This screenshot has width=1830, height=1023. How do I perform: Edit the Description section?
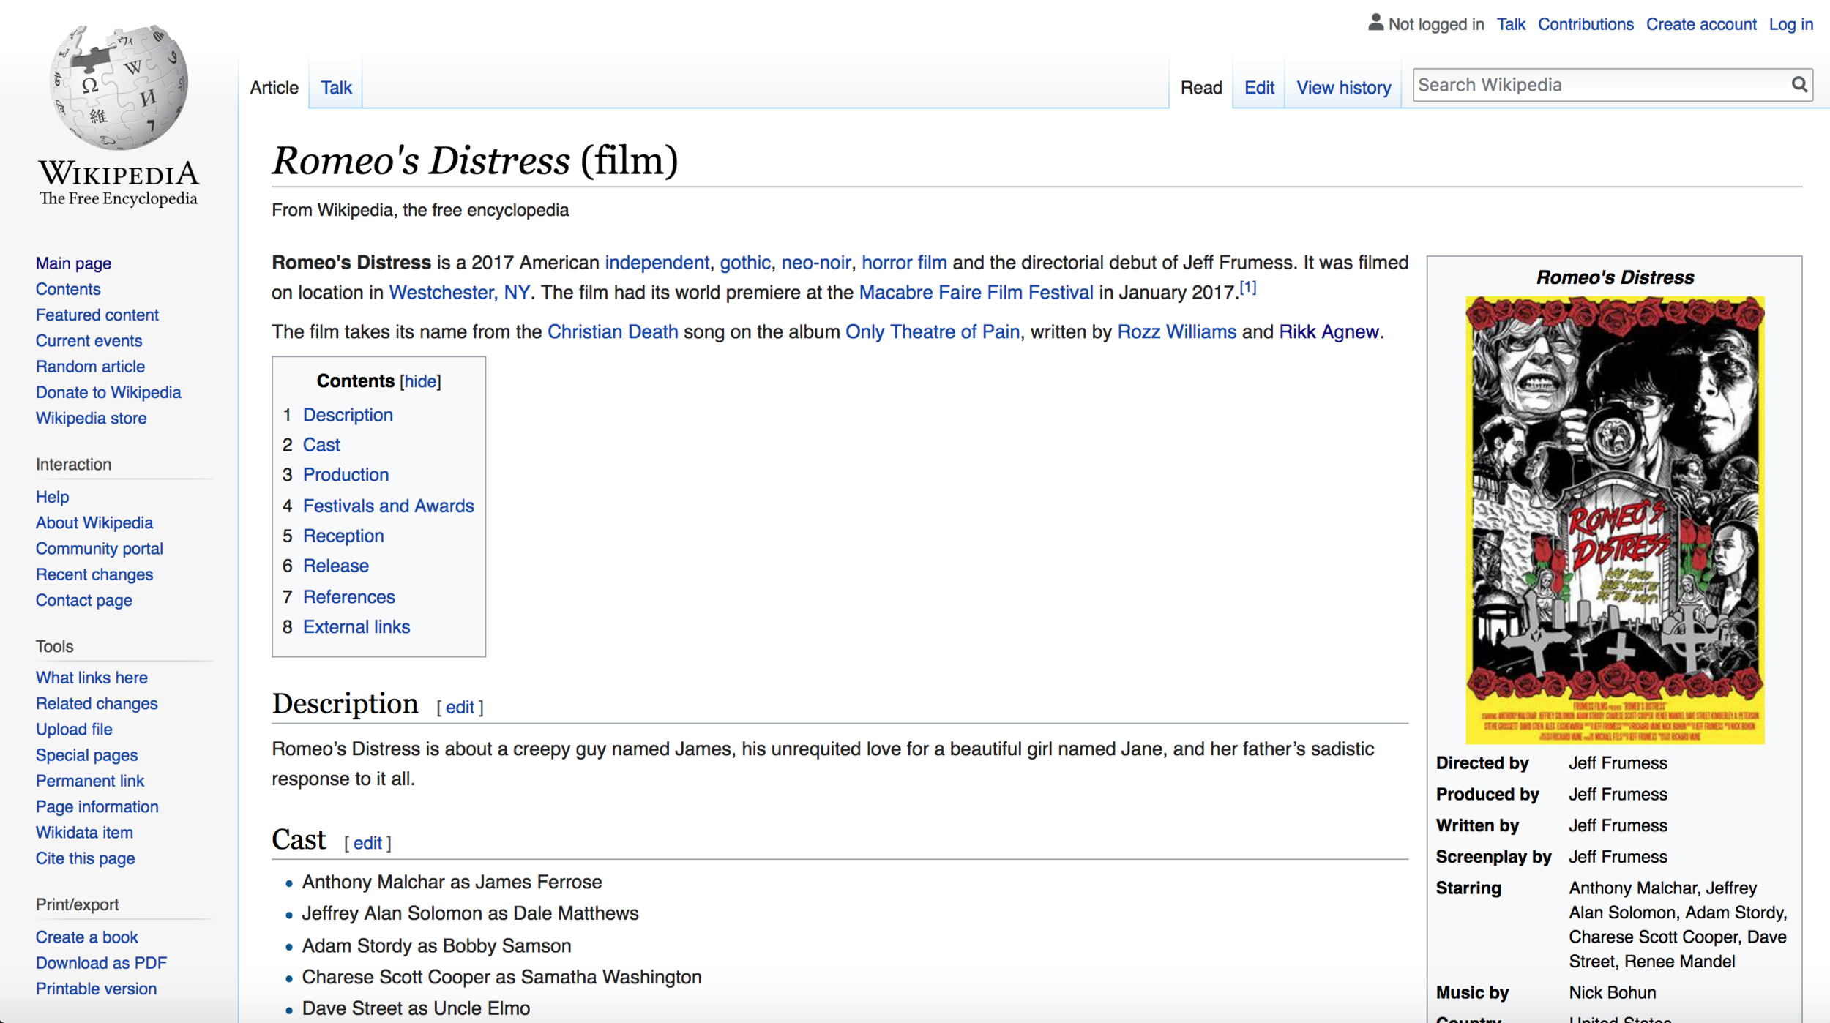[x=460, y=708]
